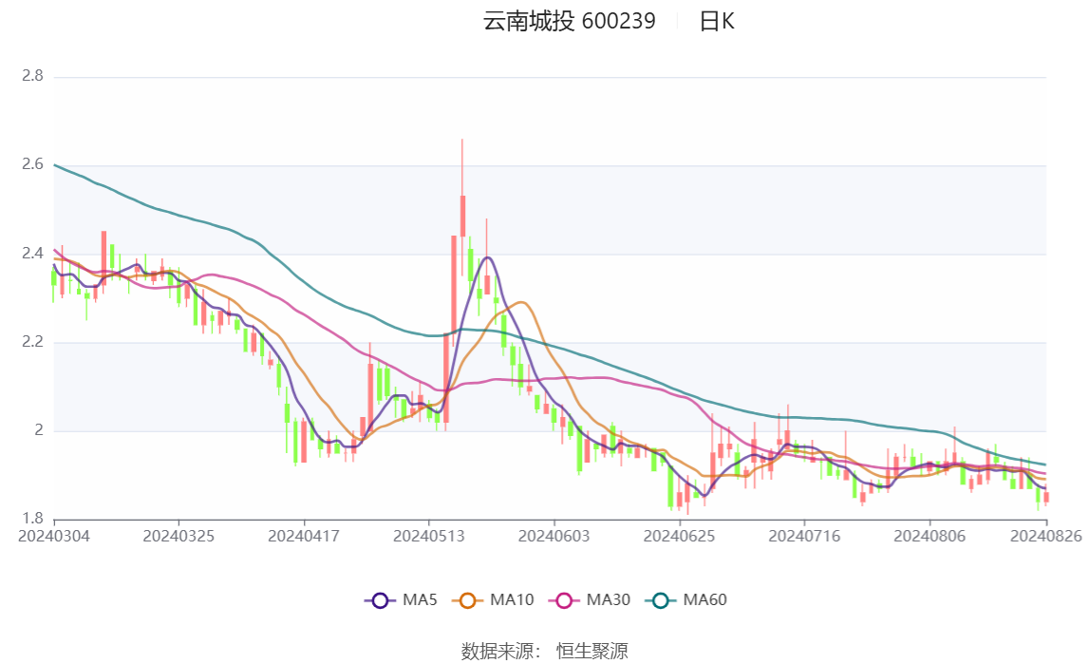
Task: Click the tallest red candlestick peaking near 2.66
Action: coord(462,216)
